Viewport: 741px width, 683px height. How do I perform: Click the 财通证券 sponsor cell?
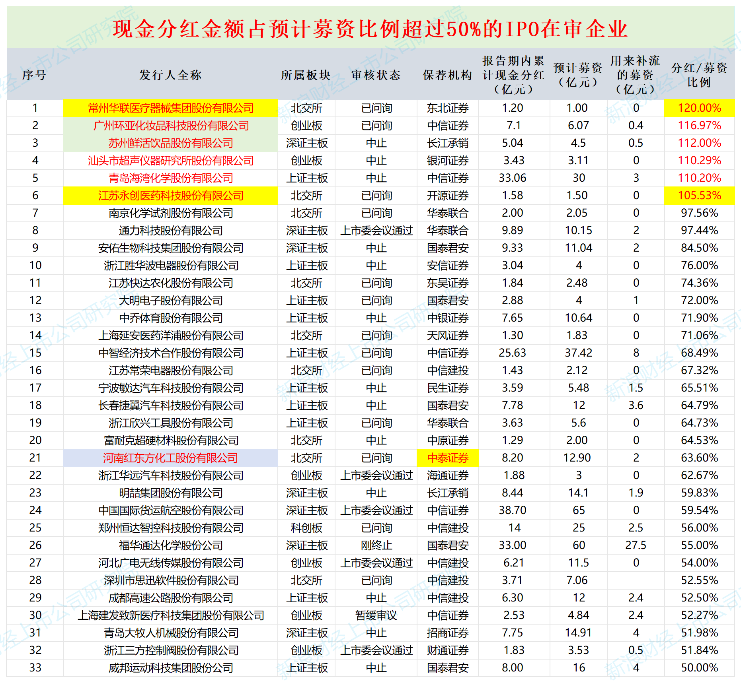coord(448,650)
